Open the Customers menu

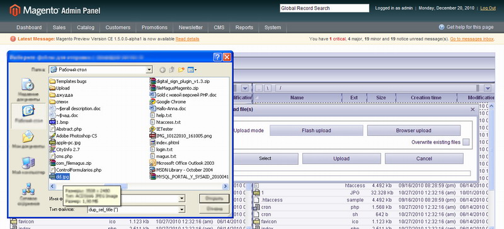click(118, 28)
